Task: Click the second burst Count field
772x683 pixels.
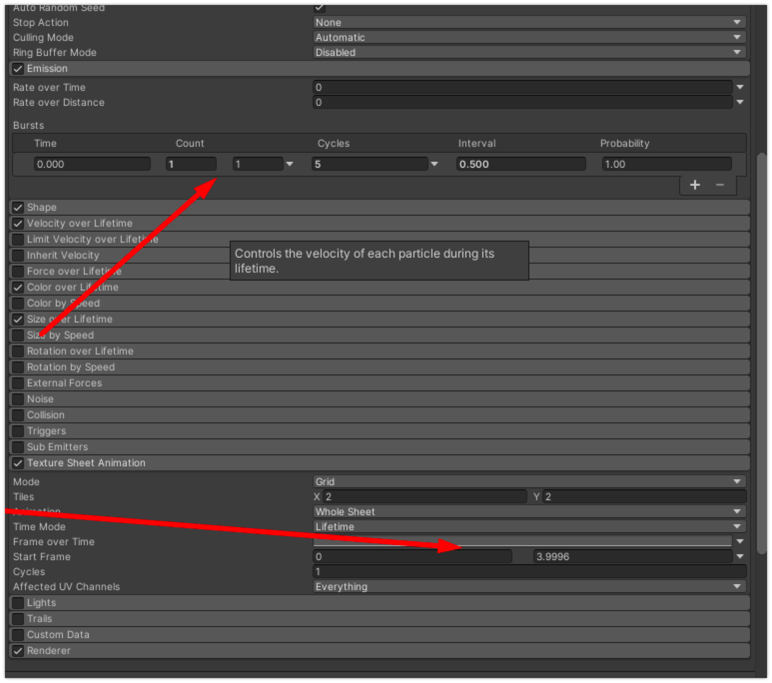Action: click(x=258, y=164)
